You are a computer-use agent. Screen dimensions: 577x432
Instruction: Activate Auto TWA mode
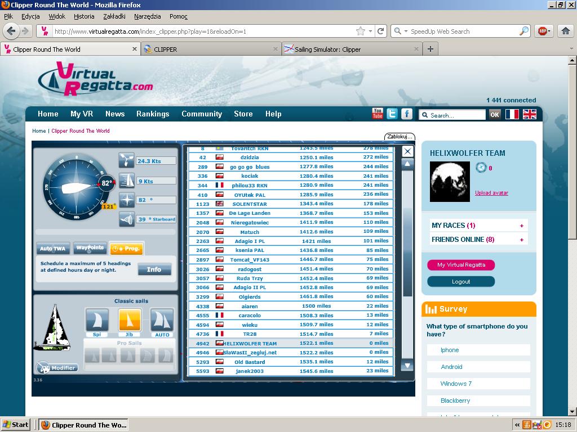53,248
